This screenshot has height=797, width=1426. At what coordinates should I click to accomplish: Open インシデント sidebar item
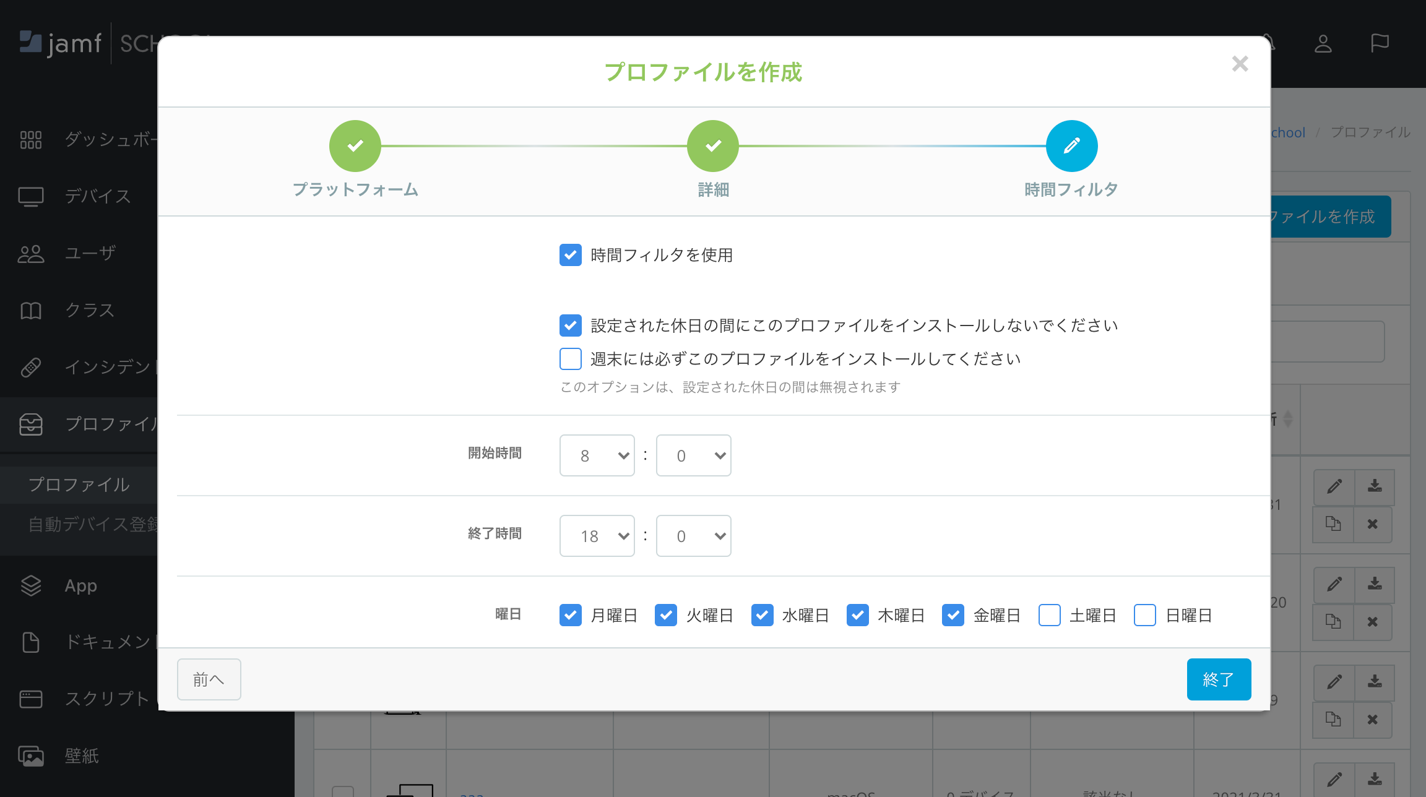[x=79, y=367]
